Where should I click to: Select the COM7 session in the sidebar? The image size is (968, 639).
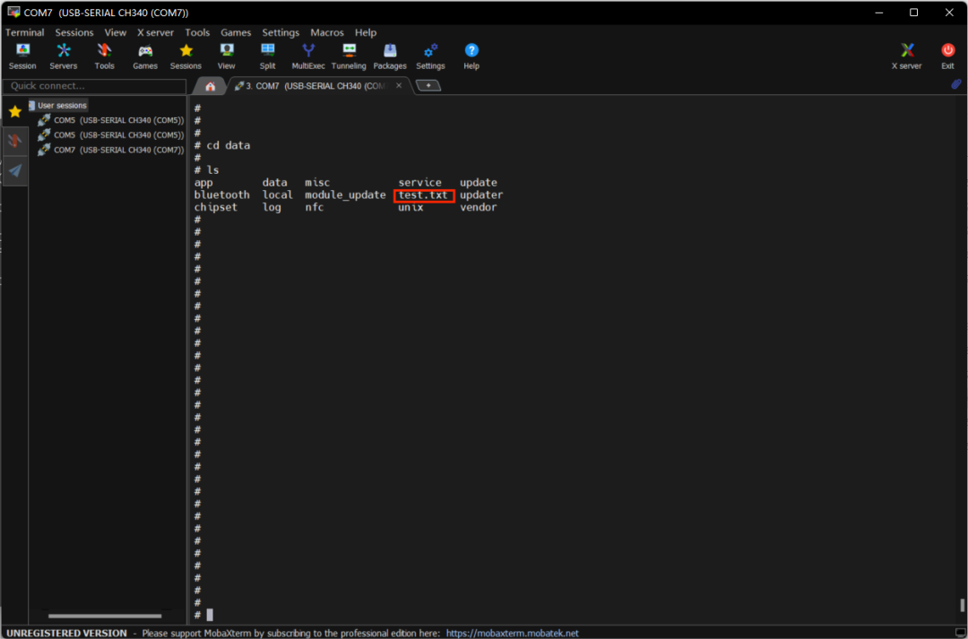pyautogui.click(x=112, y=150)
